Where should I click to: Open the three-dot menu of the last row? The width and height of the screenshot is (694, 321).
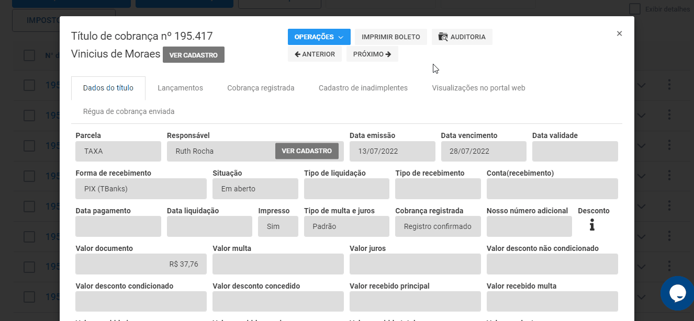tap(668, 296)
